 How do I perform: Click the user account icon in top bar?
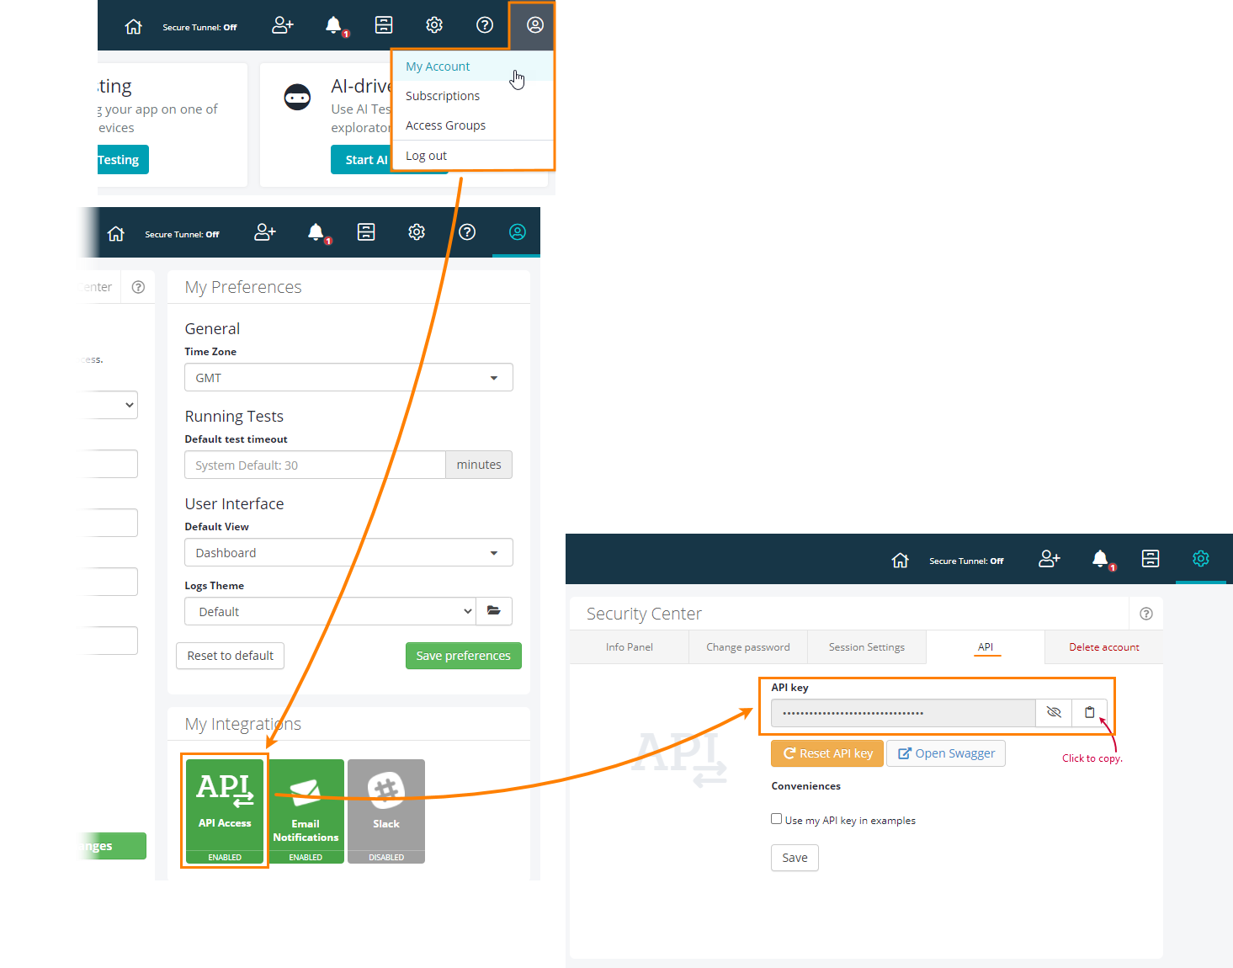534,25
